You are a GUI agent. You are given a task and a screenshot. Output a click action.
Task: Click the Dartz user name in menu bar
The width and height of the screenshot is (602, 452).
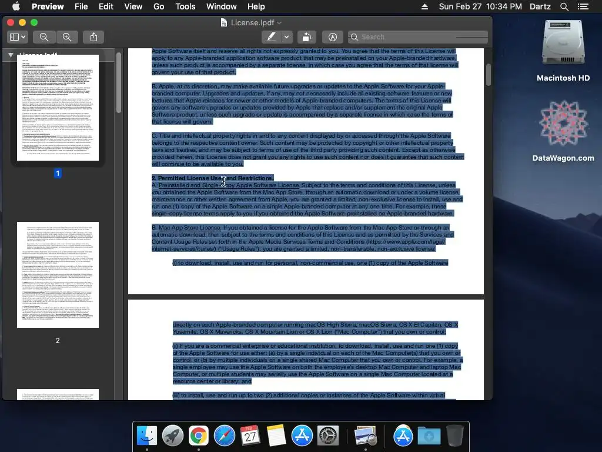point(540,6)
